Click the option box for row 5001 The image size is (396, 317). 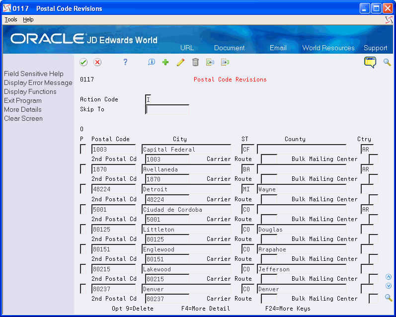(x=83, y=209)
